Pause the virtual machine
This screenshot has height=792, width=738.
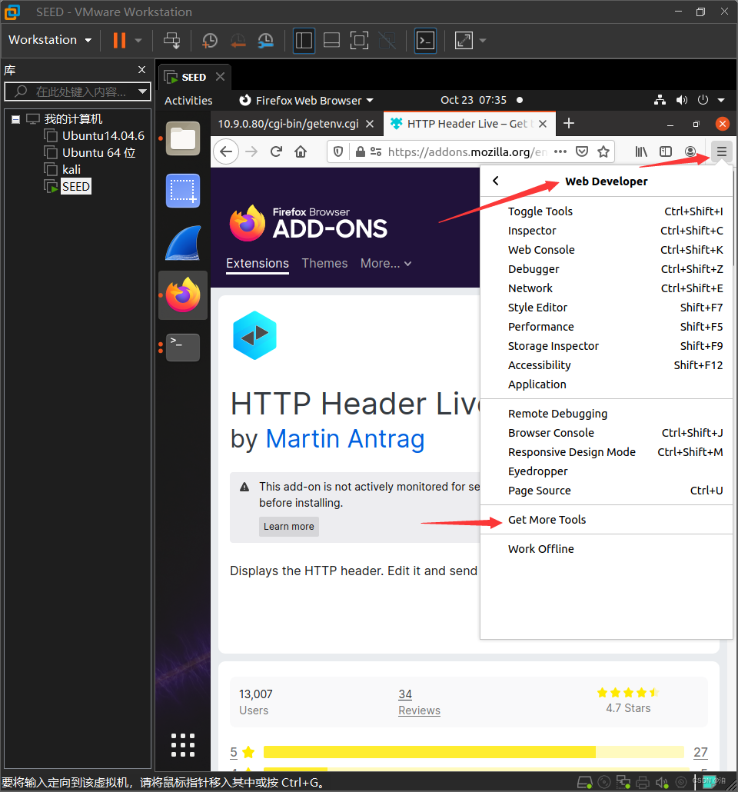pyautogui.click(x=119, y=41)
